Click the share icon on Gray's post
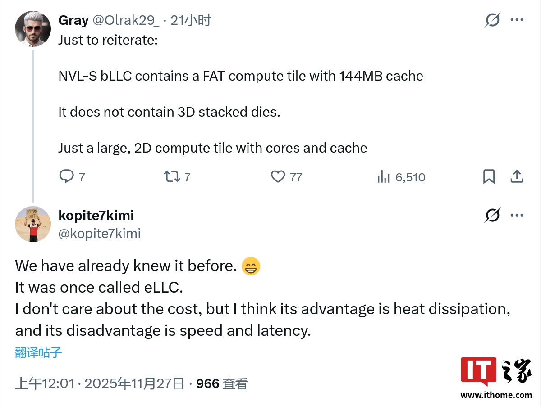The height and width of the screenshot is (406, 541). point(517,176)
